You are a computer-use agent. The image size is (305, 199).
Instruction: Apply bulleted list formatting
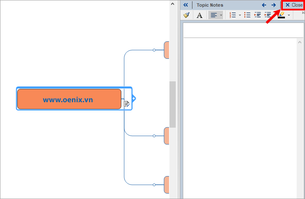(x=247, y=15)
